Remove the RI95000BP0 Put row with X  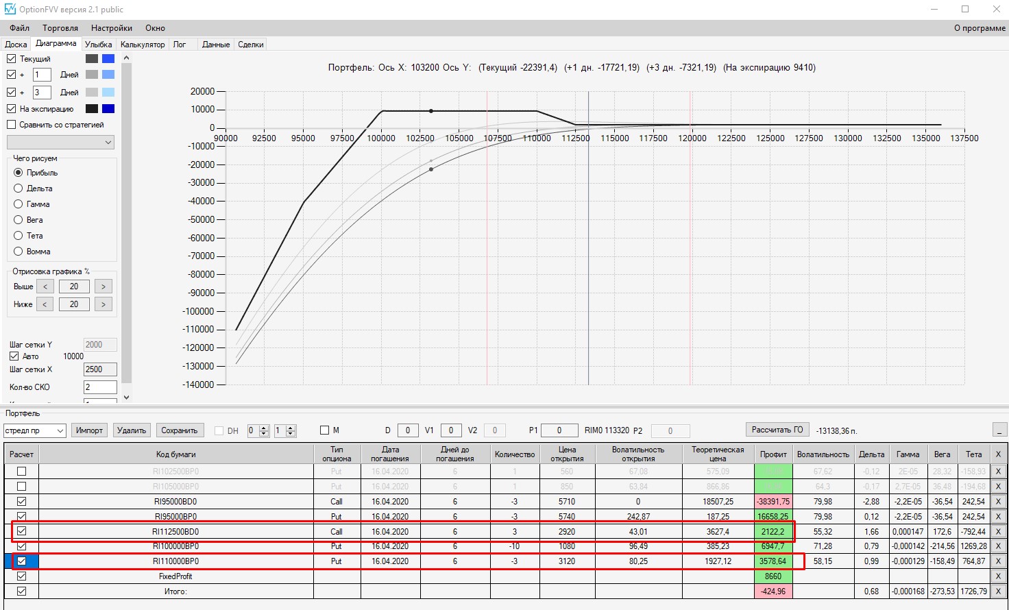click(998, 517)
